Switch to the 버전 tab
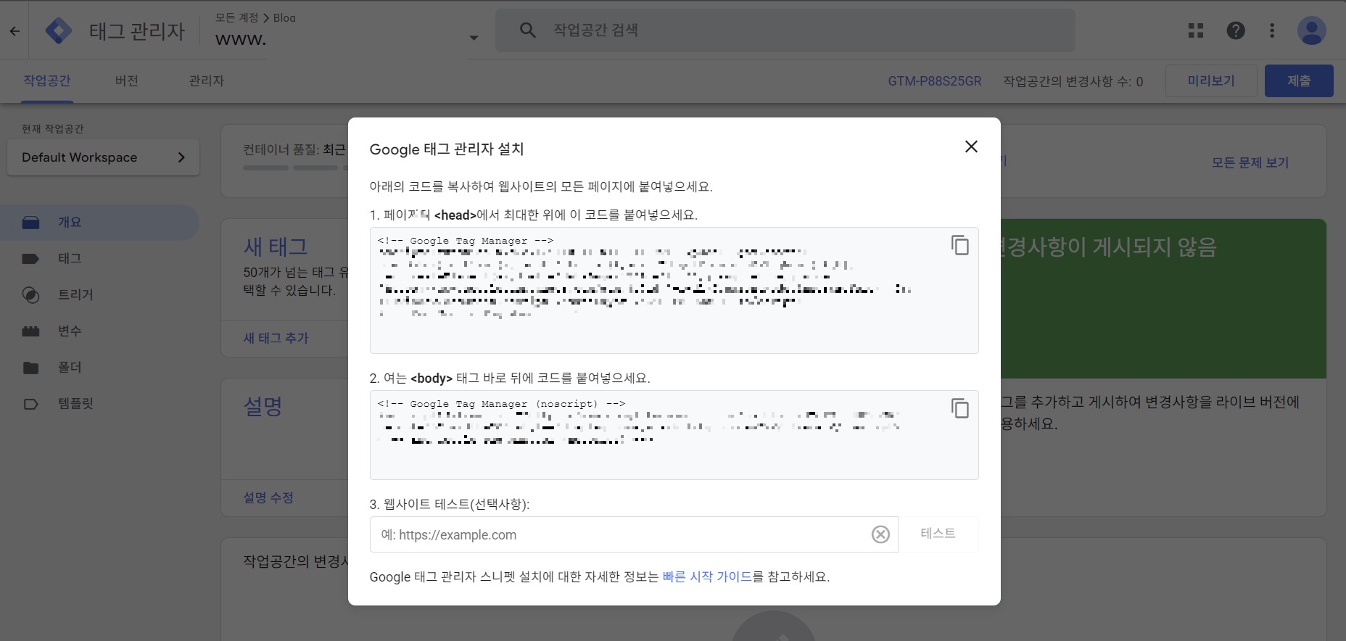This screenshot has width=1346, height=641. coord(127,80)
